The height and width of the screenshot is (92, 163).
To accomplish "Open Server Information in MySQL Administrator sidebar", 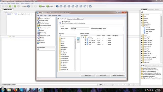I will click(44, 18).
